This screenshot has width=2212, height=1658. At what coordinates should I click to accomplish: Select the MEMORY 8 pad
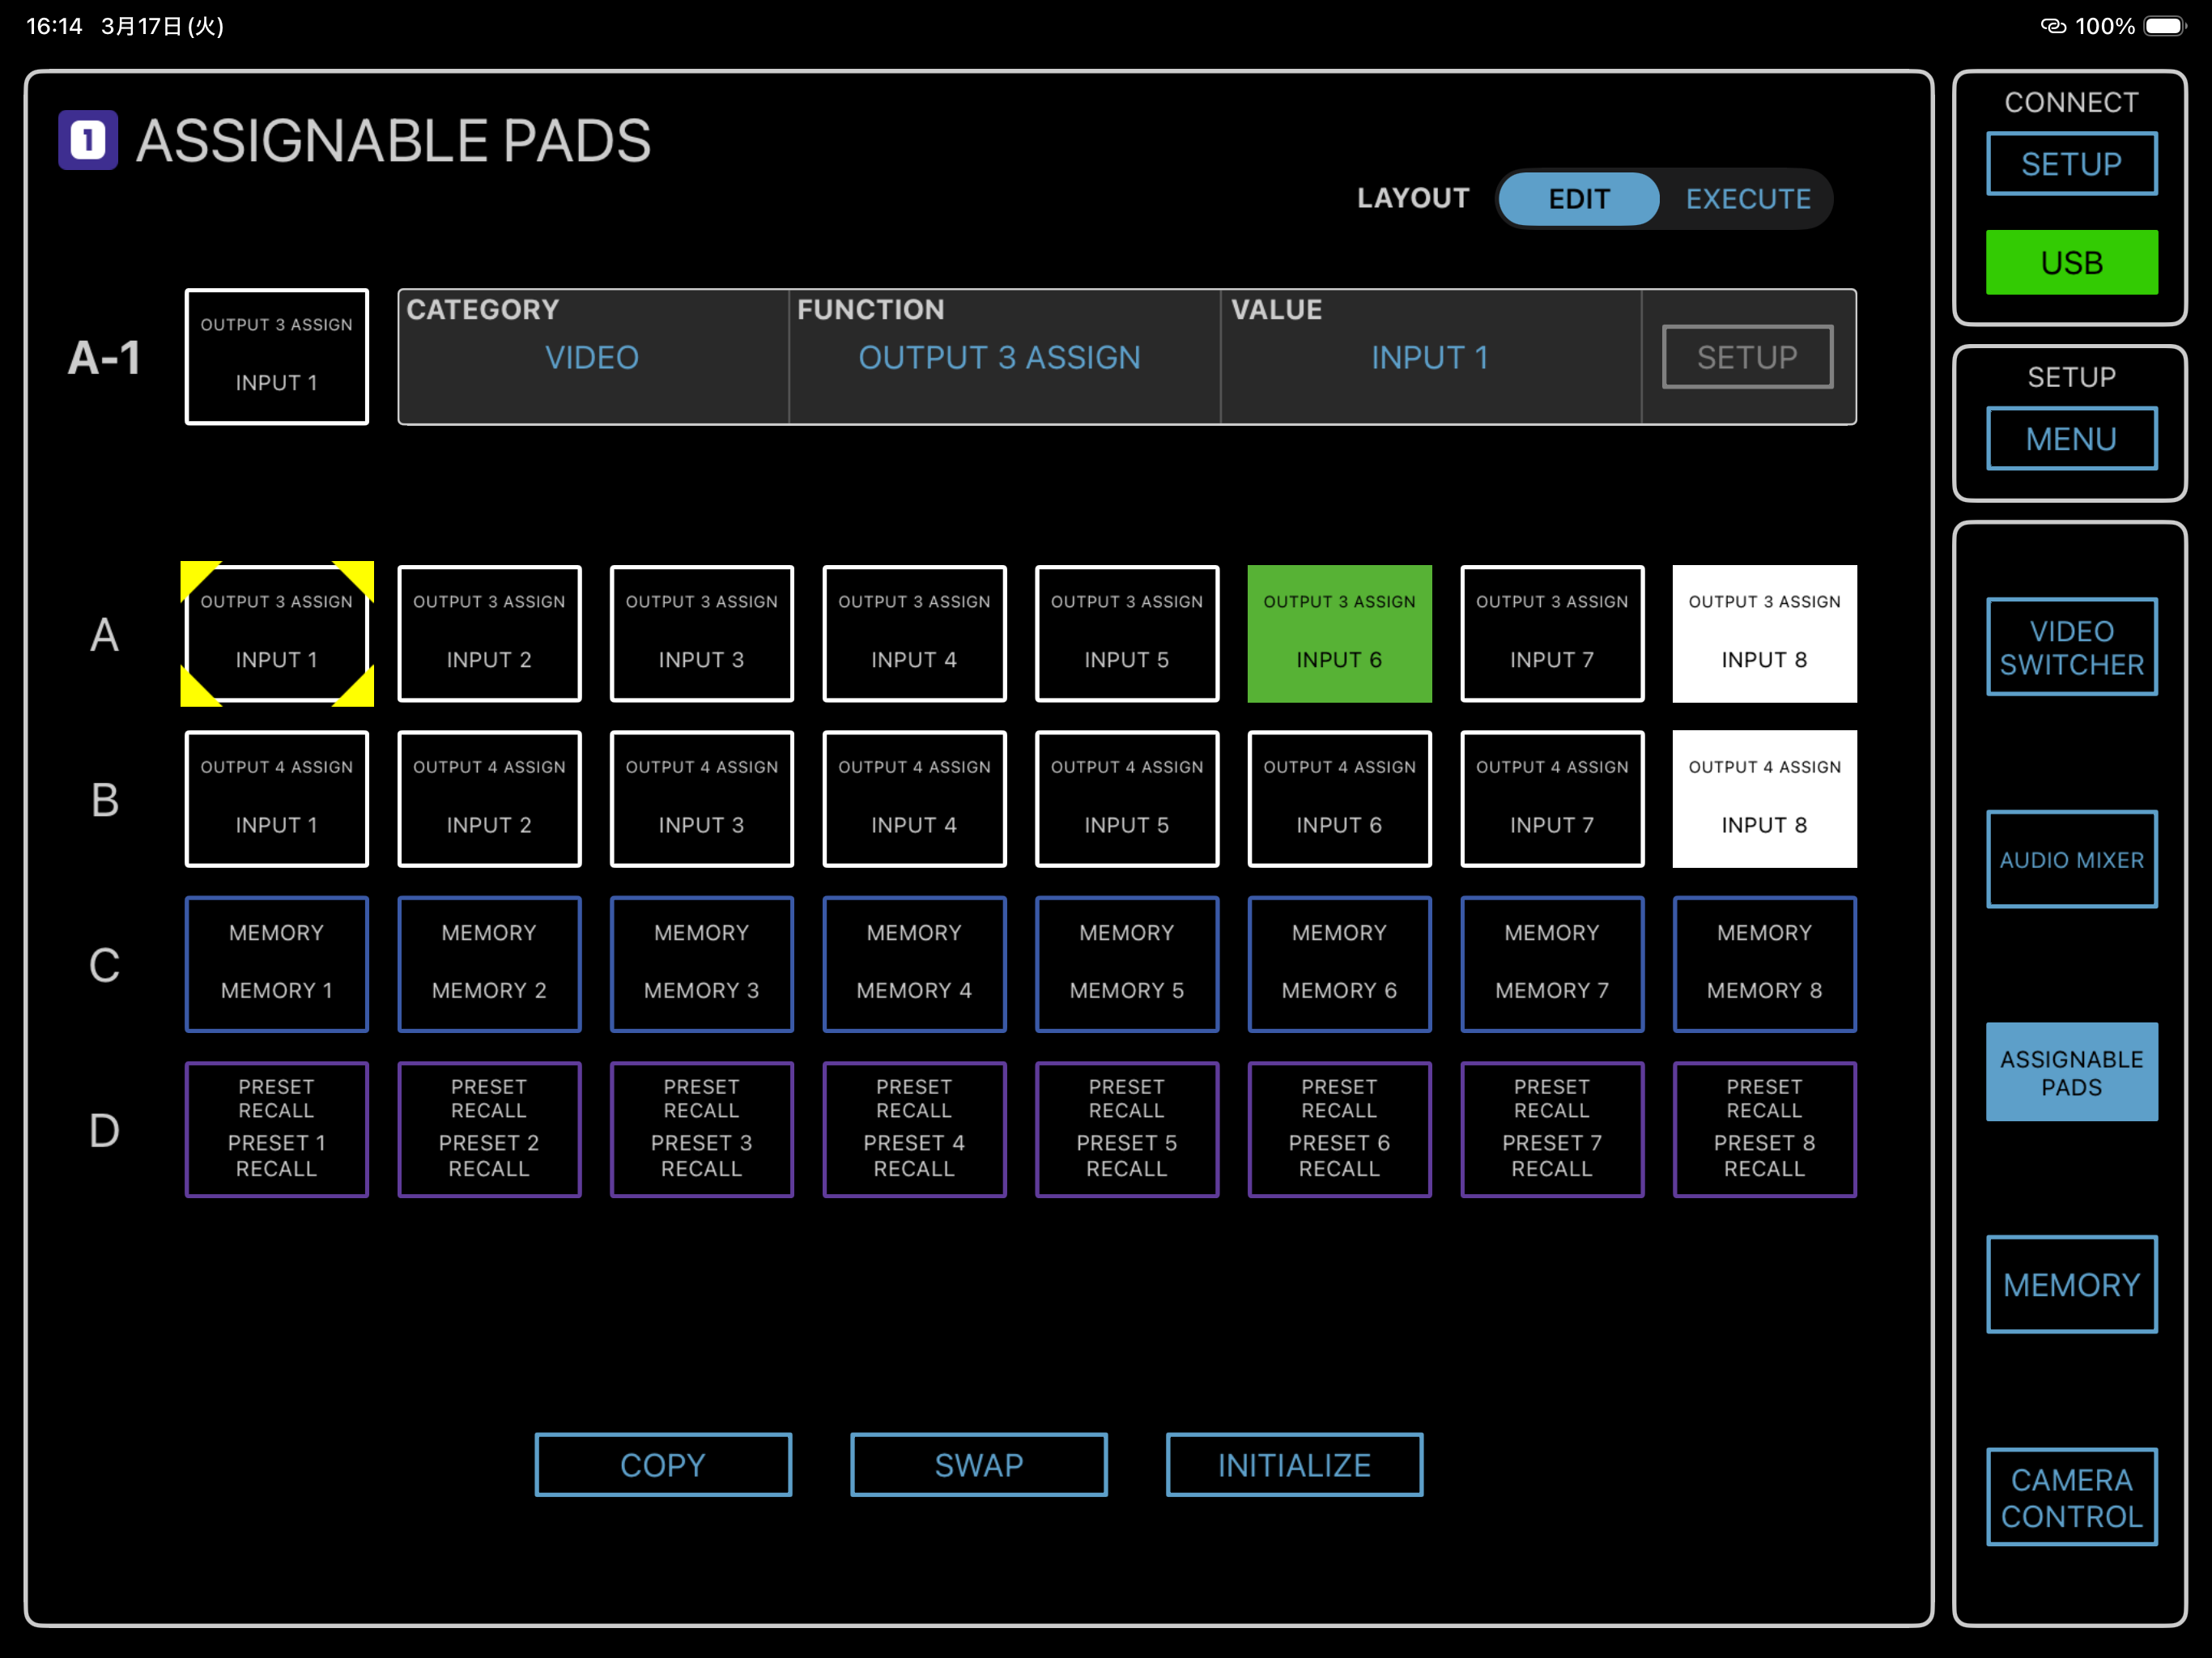[1765, 965]
